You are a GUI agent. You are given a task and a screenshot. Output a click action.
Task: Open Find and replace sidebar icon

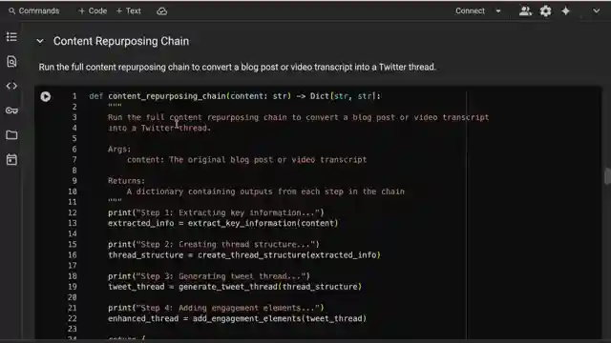(11, 61)
